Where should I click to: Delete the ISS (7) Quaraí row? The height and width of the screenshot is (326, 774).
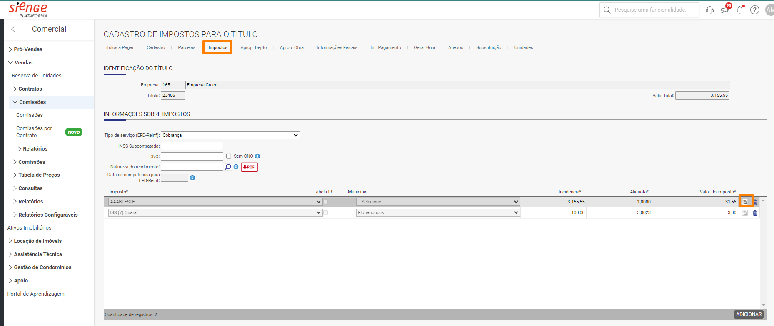coord(755,213)
